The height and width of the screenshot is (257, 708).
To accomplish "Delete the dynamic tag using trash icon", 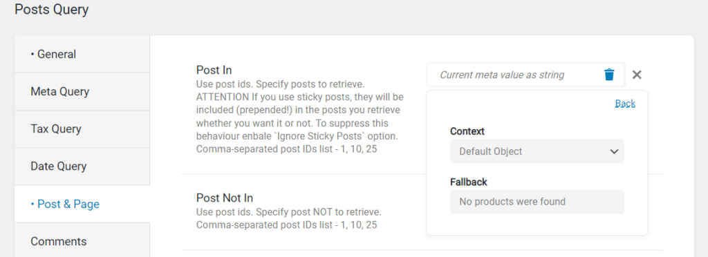I will (x=609, y=75).
